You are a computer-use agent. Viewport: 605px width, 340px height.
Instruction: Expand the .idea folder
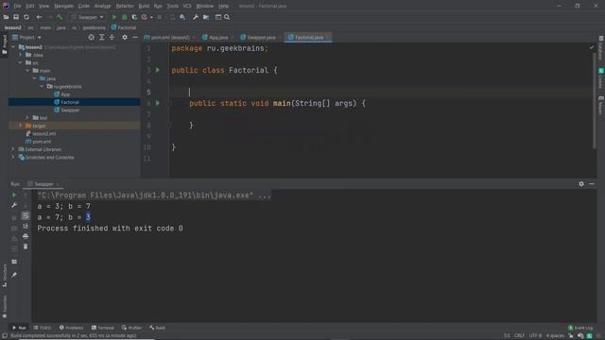click(x=21, y=55)
